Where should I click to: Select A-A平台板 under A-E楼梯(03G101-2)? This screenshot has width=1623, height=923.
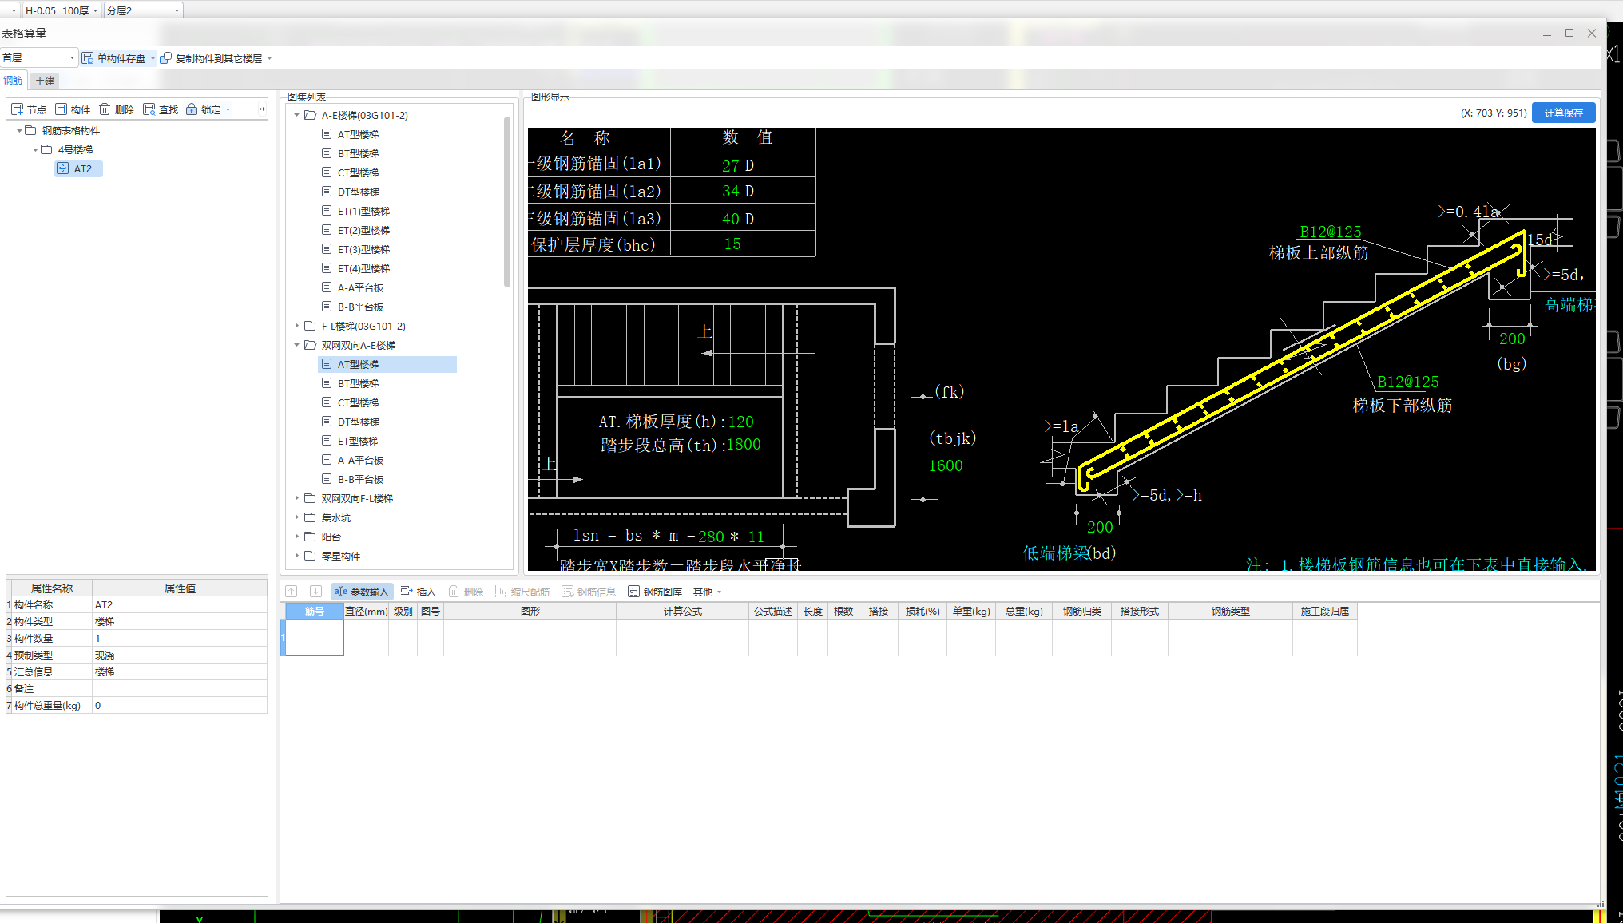[x=360, y=288]
